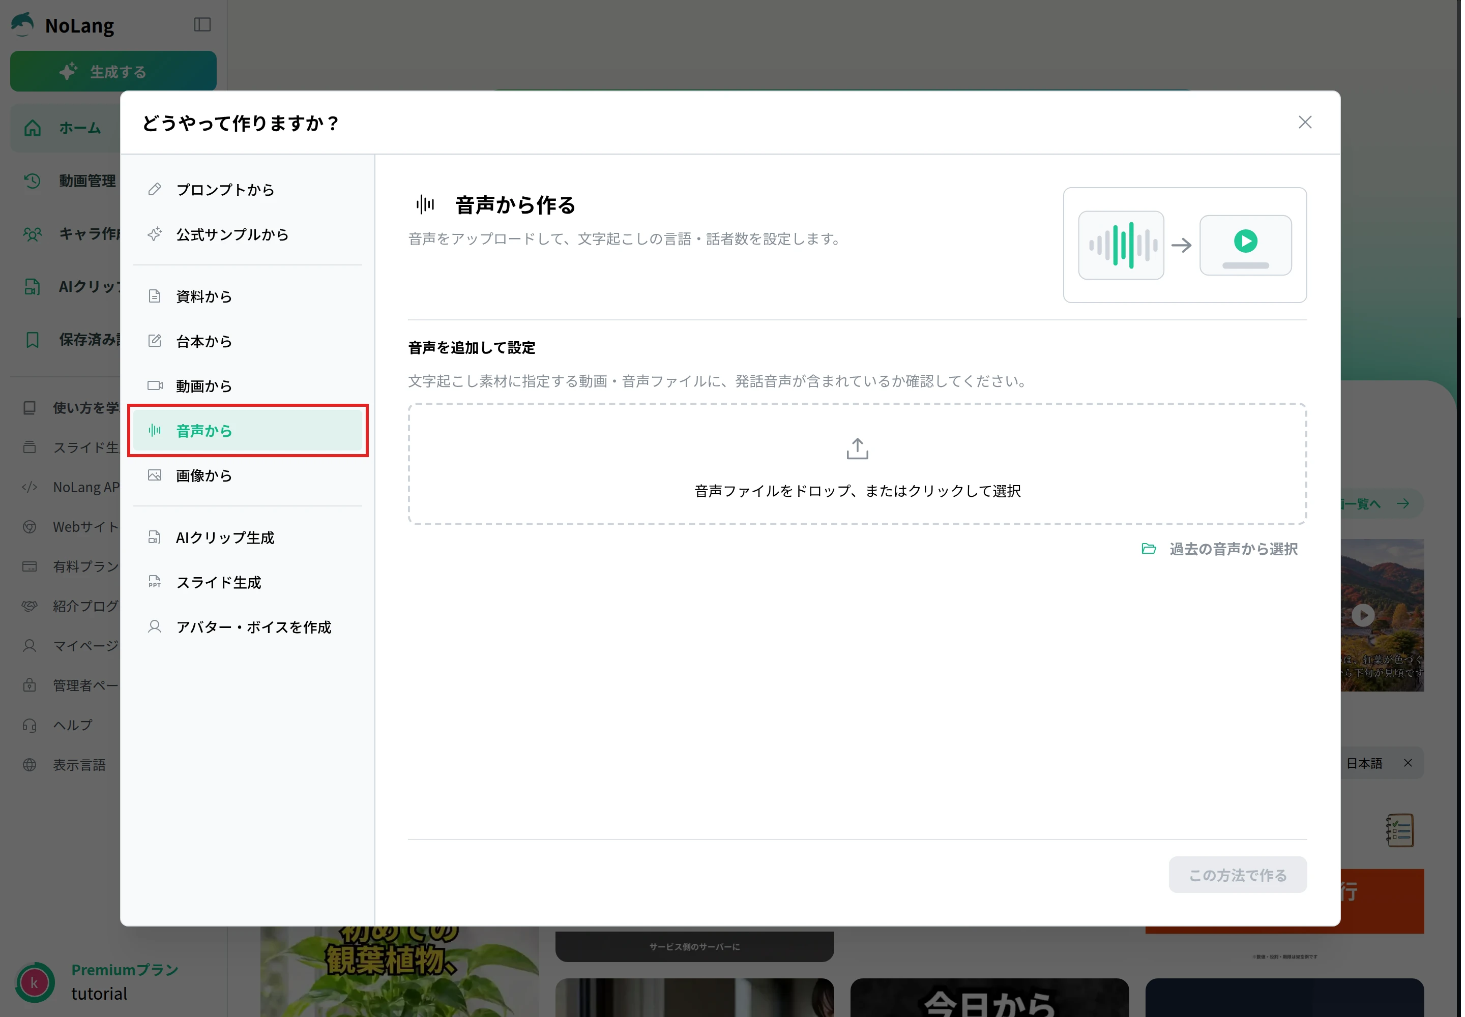Click the 表示言語 globe icon
1465x1017 pixels.
pos(30,765)
